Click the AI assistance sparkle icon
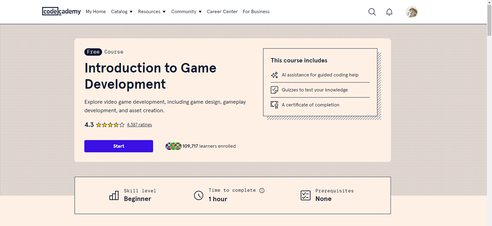The width and height of the screenshot is (492, 226). (x=275, y=75)
